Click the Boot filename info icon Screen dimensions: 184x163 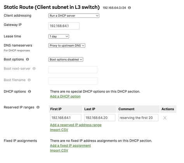click(29, 80)
